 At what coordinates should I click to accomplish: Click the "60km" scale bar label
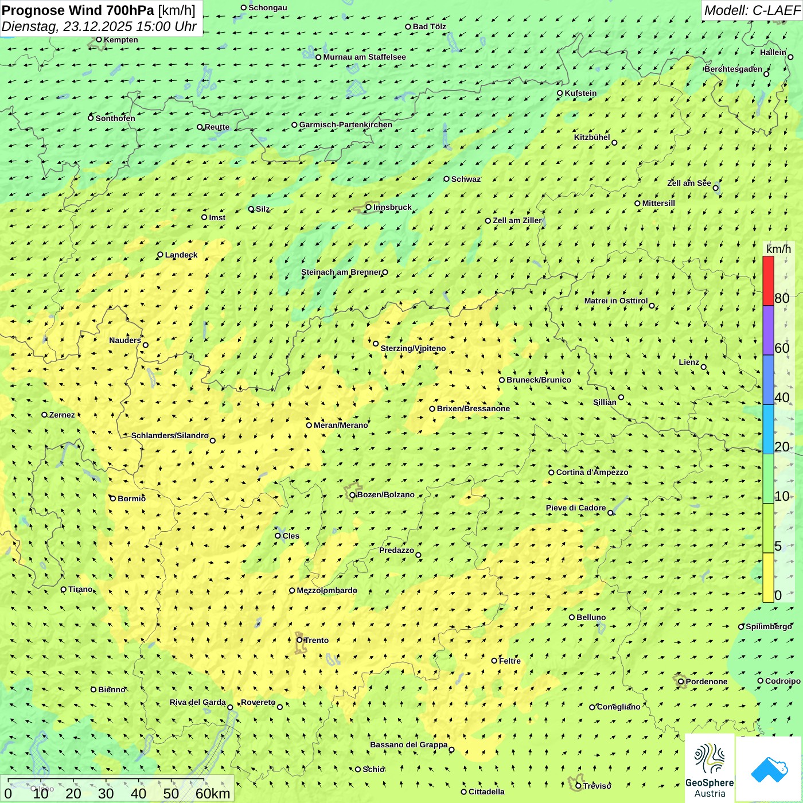tap(213, 793)
